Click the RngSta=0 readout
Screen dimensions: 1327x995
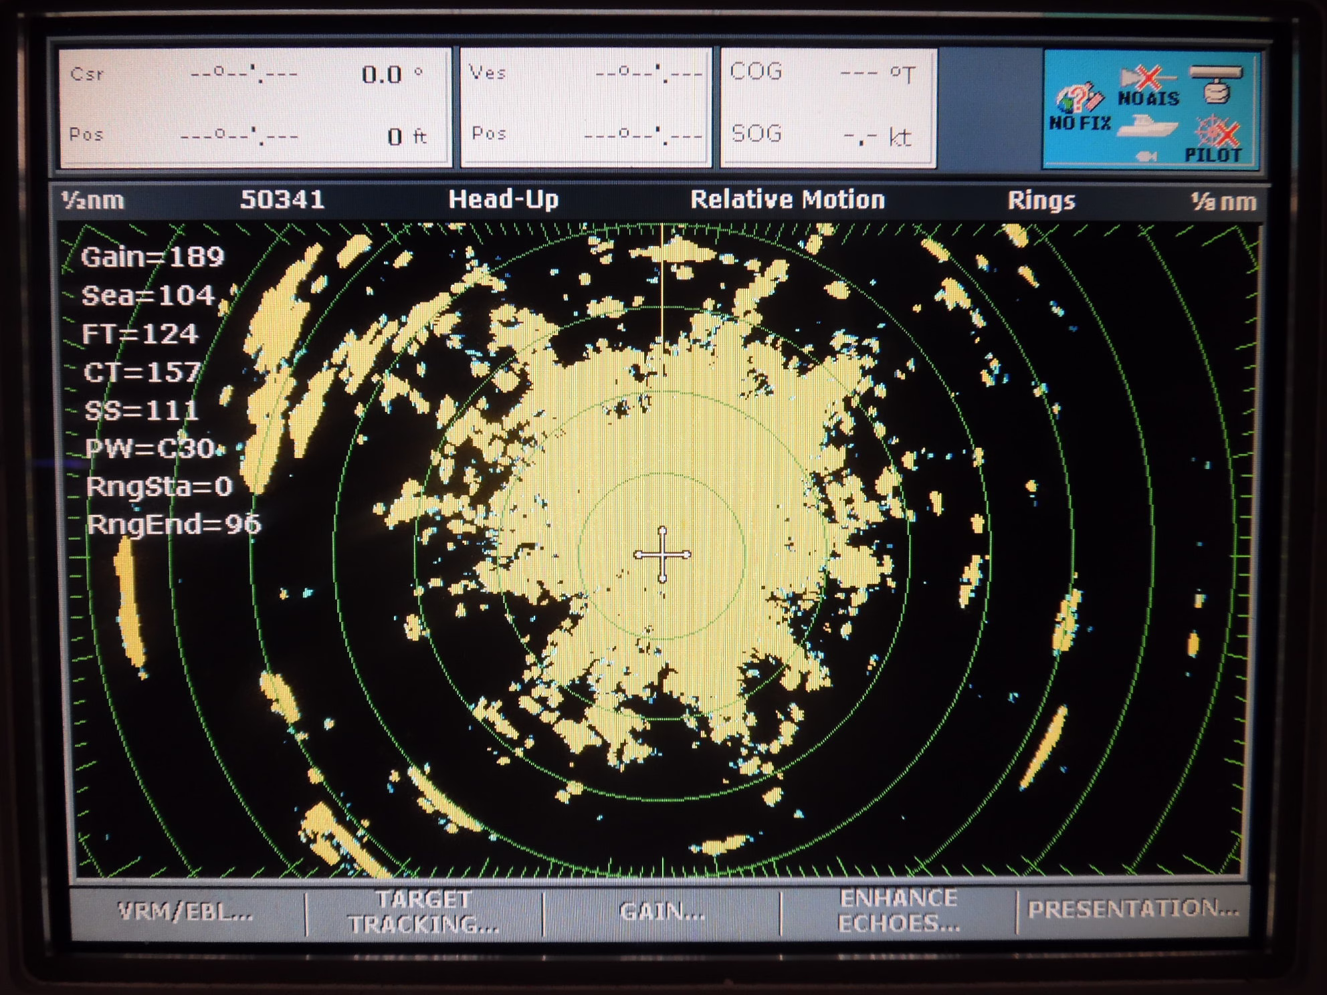pos(159,486)
